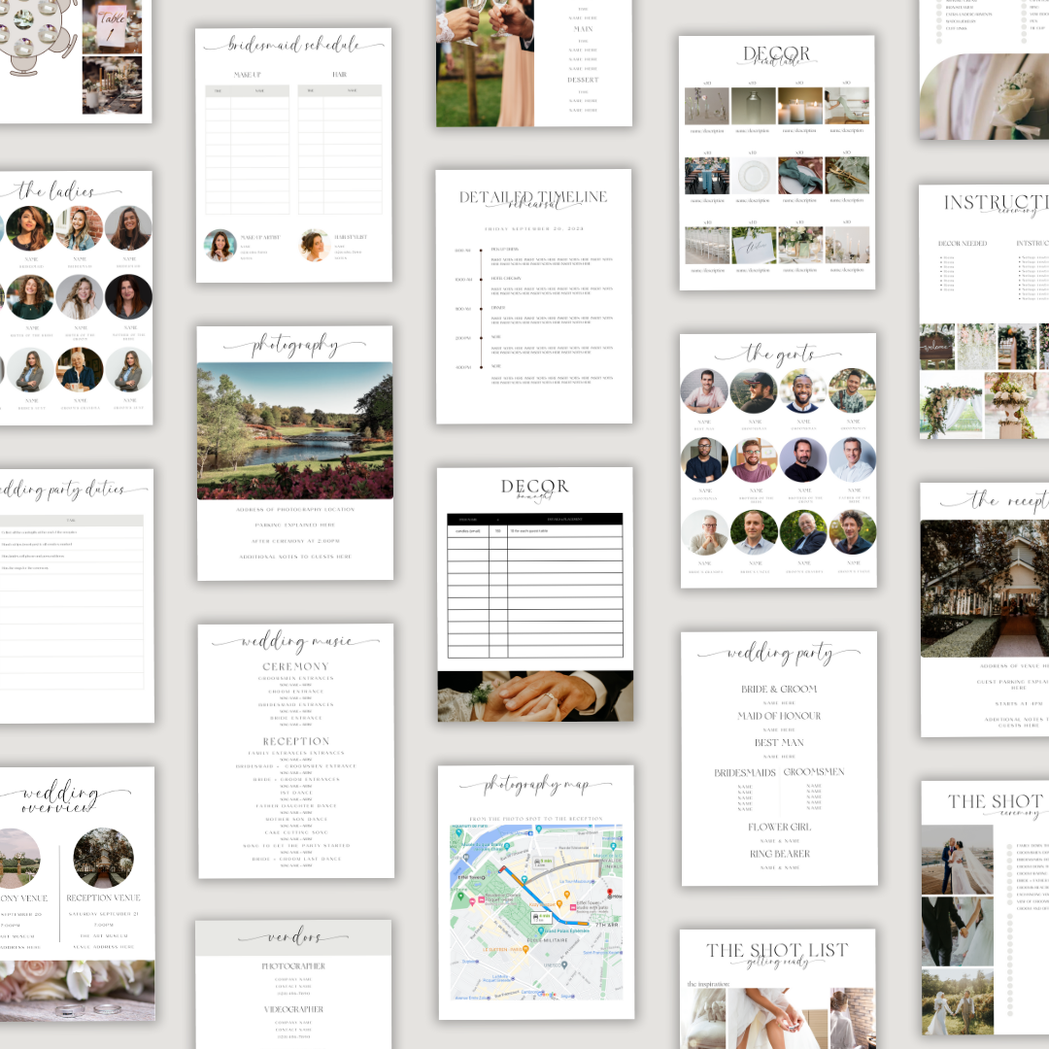Click the green park marker on the map
Viewport: 1049px width, 1049px height.
pyautogui.click(x=460, y=897)
